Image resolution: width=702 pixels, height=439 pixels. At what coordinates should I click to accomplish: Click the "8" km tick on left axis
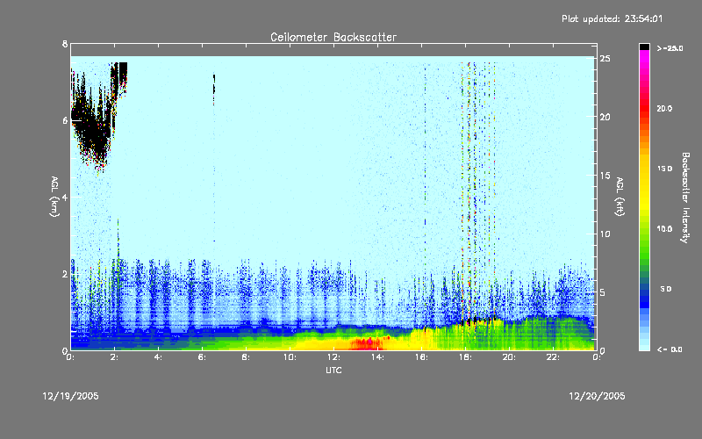(x=65, y=45)
